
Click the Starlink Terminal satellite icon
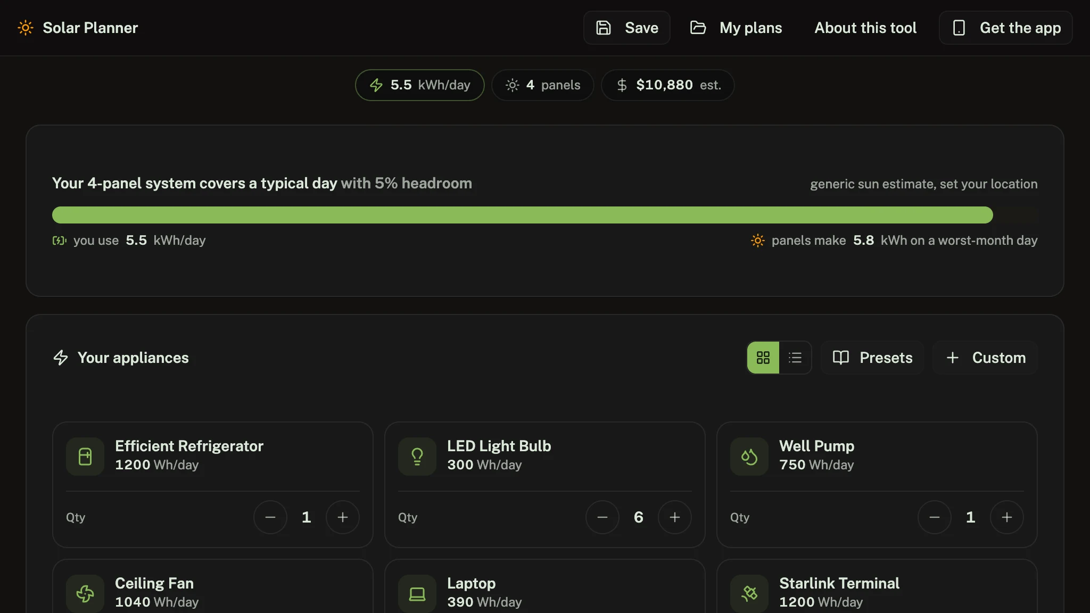coord(749,593)
